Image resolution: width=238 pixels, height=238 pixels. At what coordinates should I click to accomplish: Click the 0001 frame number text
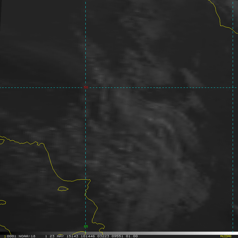pos(12,236)
